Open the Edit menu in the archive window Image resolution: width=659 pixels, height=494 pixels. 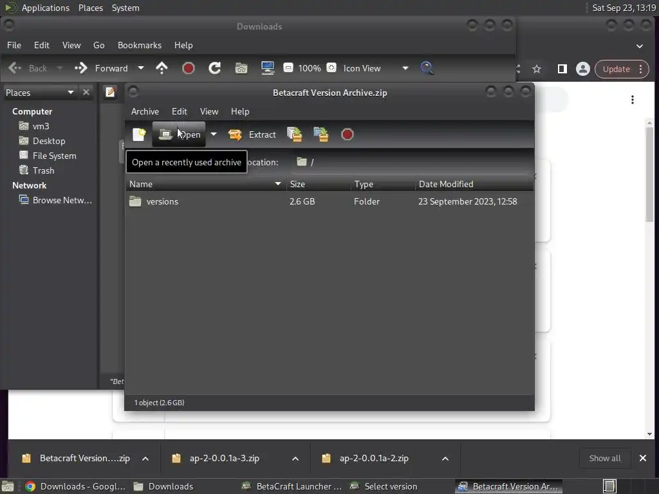pos(179,111)
